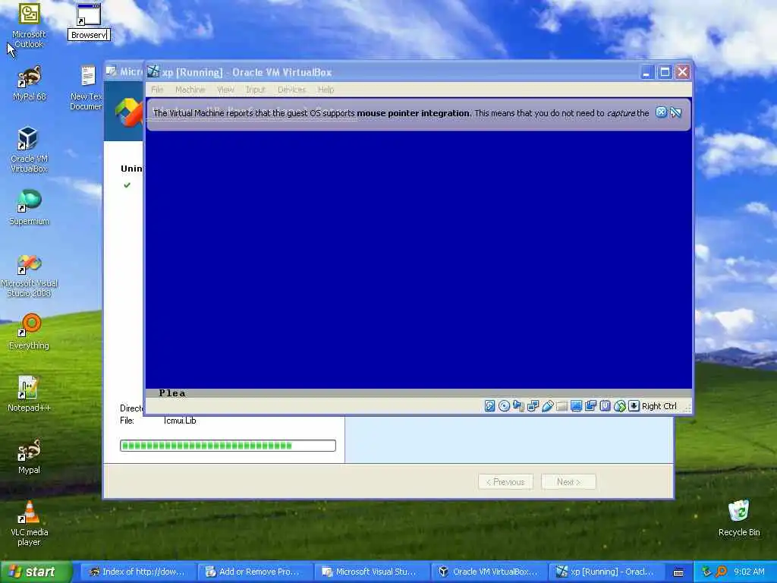This screenshot has width=777, height=583.
Task: Open the Devices menu
Action: click(x=291, y=90)
